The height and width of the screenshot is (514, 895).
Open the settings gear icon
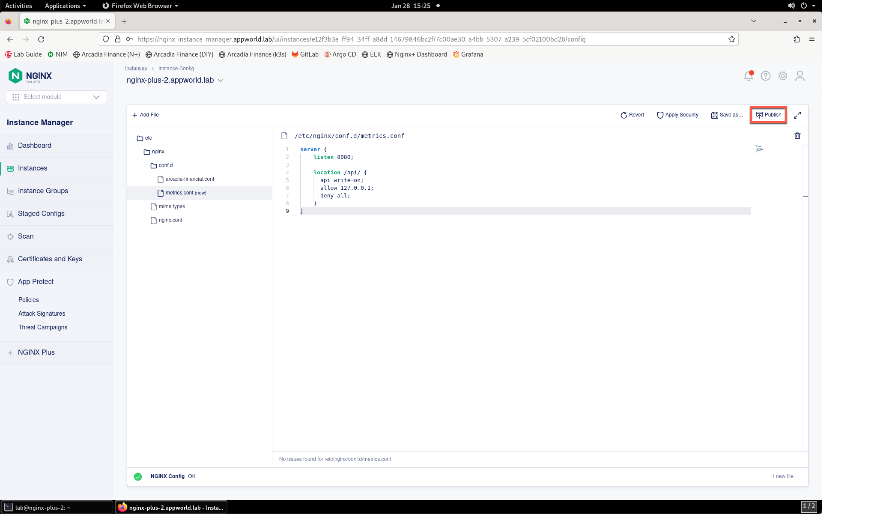click(783, 76)
